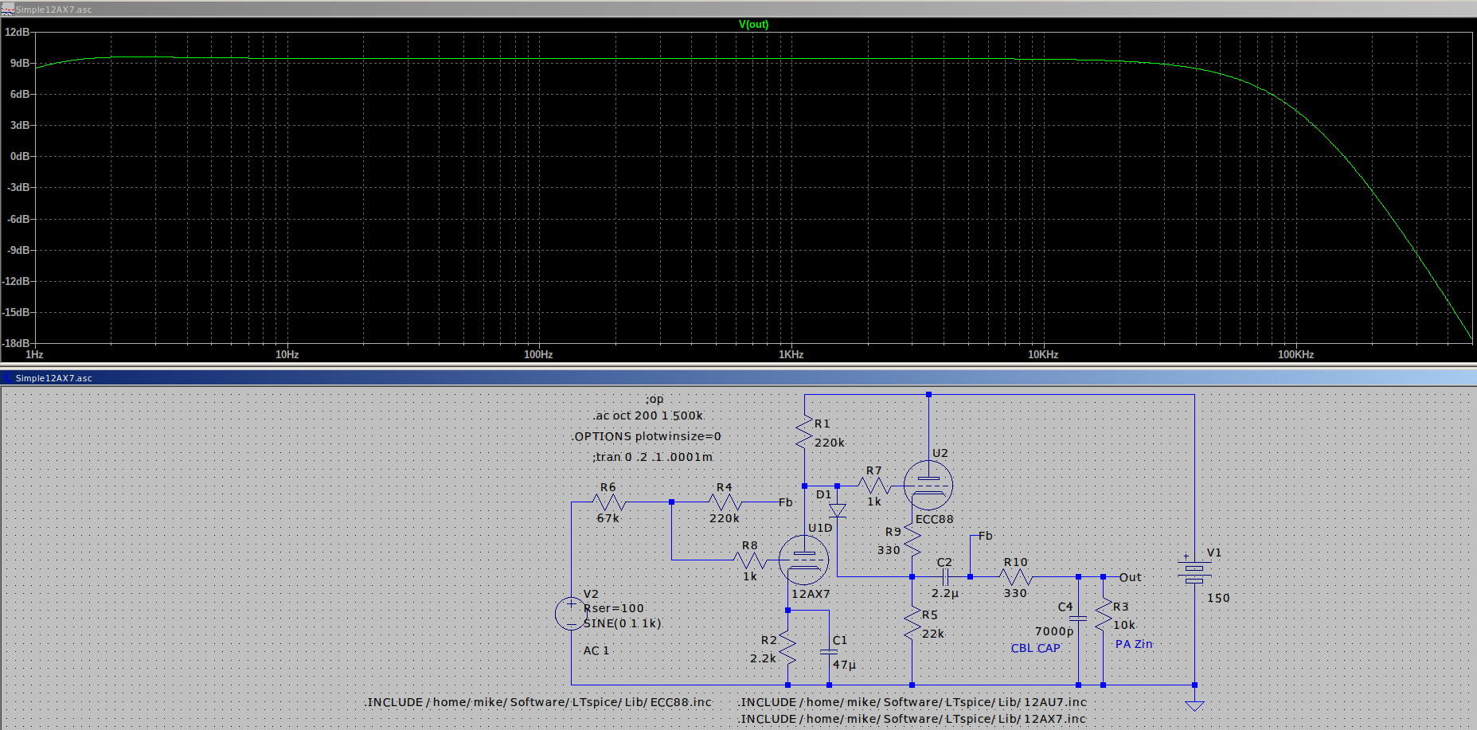Select the .OPTIONS plotwinsize=0 directive
1477x730 pixels.
646,436
